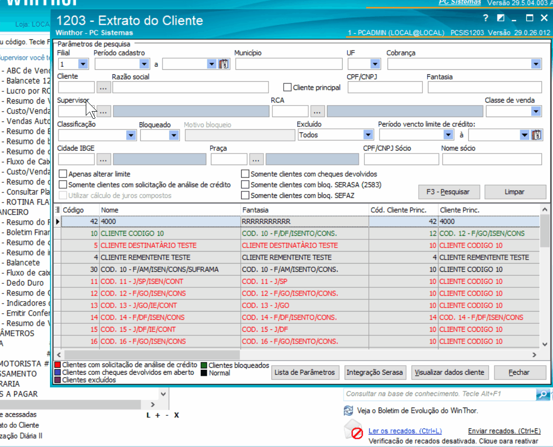This screenshot has height=447, width=553.
Task: Open Classe de venda dropdown
Action: pyautogui.click(x=536, y=112)
